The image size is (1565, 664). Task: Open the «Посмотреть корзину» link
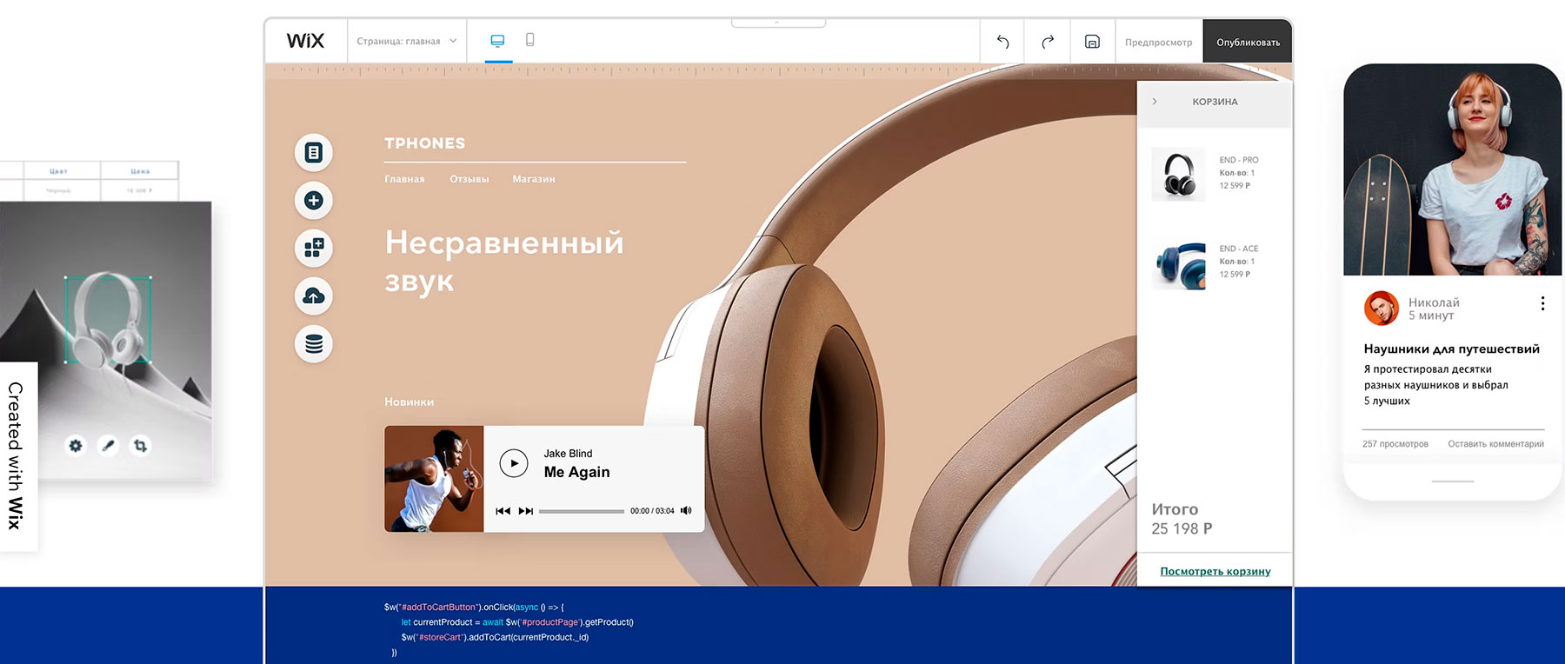(1215, 571)
